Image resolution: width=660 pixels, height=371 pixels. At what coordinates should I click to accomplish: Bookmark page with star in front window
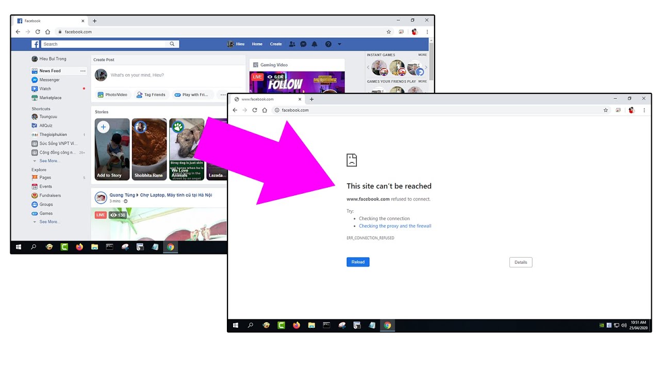pyautogui.click(x=606, y=110)
